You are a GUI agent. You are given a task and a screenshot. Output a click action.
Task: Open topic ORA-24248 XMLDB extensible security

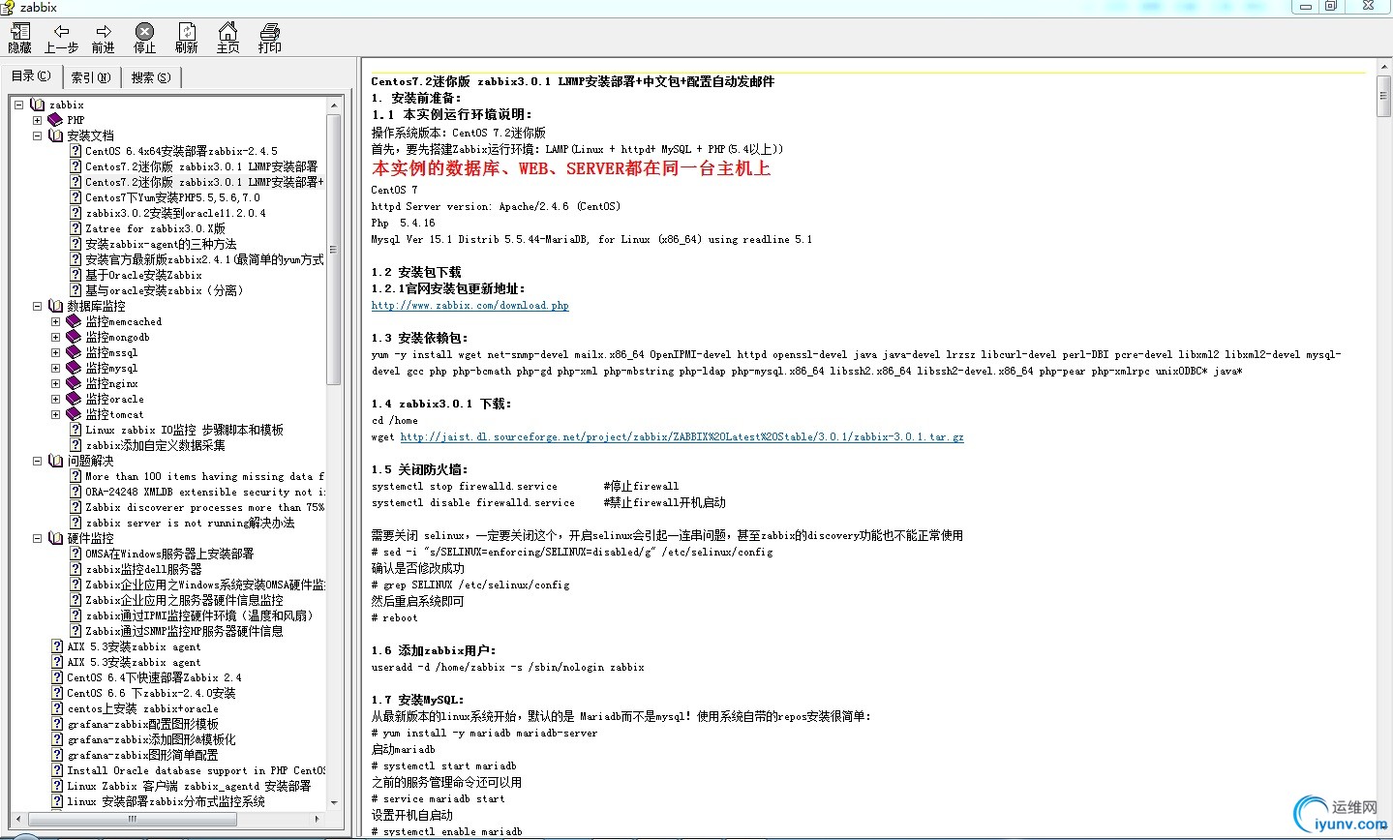coord(204,492)
